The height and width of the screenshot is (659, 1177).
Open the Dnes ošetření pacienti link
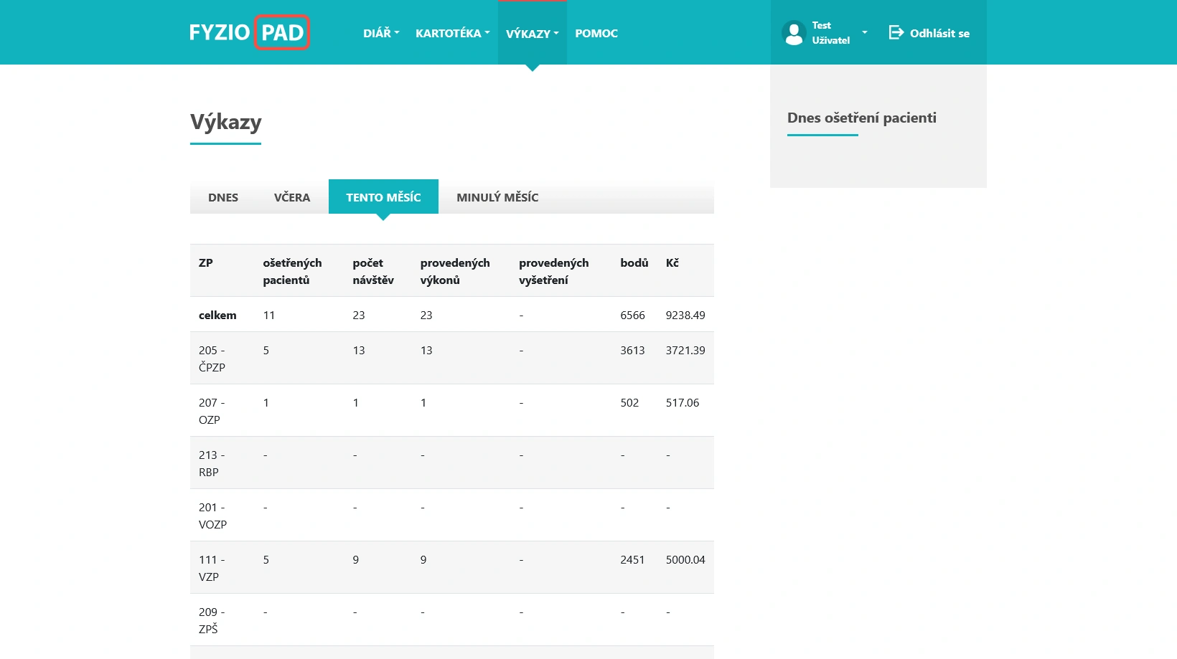[x=862, y=118]
